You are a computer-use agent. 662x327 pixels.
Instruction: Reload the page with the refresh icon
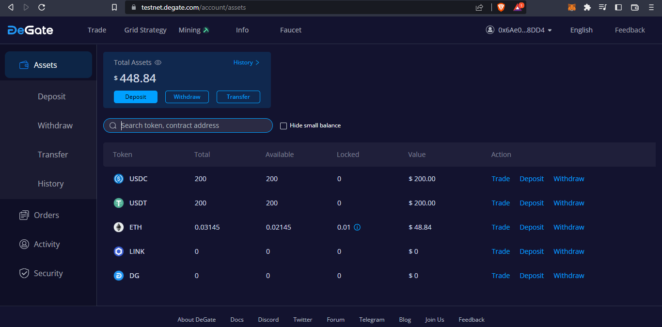pos(42,7)
